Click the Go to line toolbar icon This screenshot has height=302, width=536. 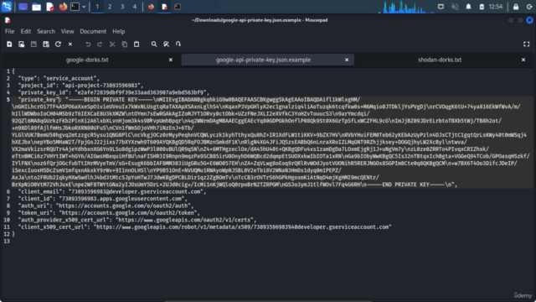click(178, 44)
